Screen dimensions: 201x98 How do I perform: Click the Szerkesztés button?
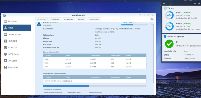[x=68, y=19]
